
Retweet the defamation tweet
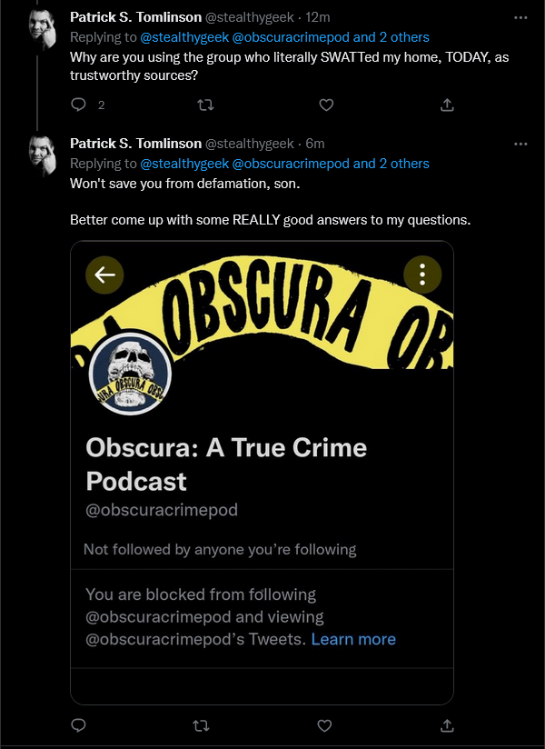pyautogui.click(x=201, y=726)
